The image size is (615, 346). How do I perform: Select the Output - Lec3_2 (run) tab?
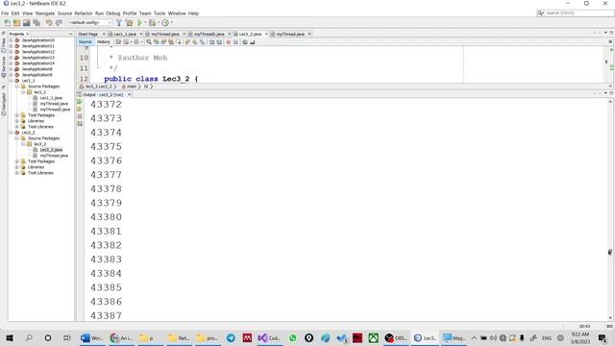[103, 94]
